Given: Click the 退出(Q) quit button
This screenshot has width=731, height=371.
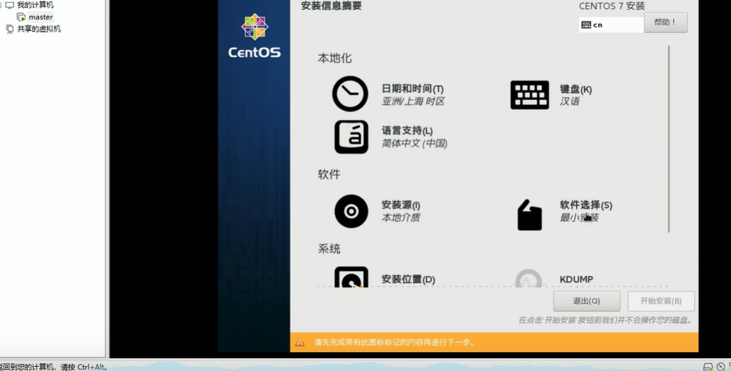Looking at the screenshot, I should (587, 301).
